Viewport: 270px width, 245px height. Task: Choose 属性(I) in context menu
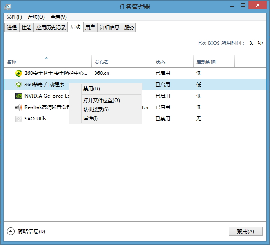[x=105, y=118]
